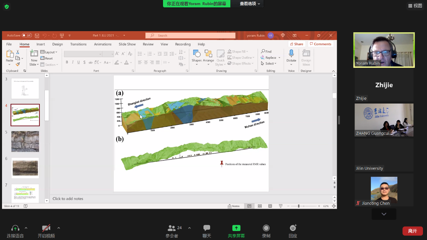
Task: Open the Slide Show tab
Action: click(127, 44)
